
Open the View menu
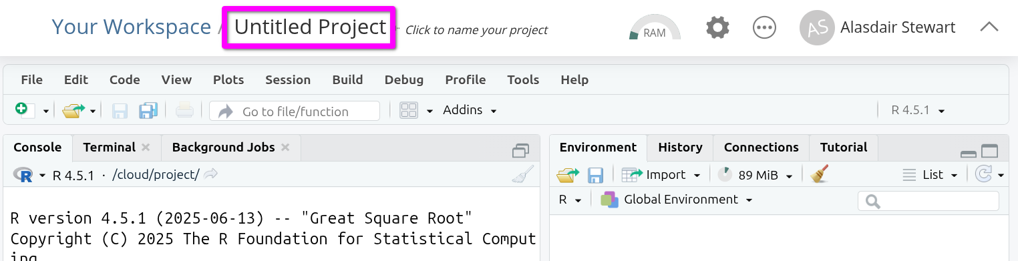[x=176, y=80]
